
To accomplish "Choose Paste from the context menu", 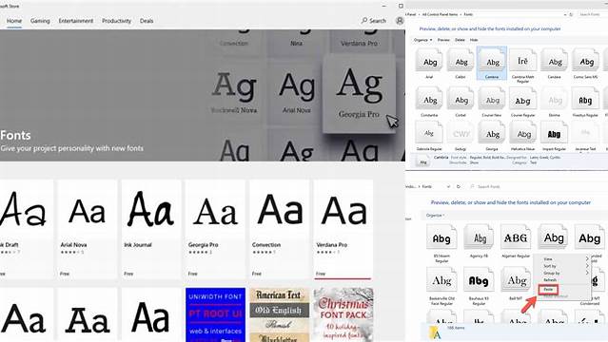I will [x=548, y=290].
